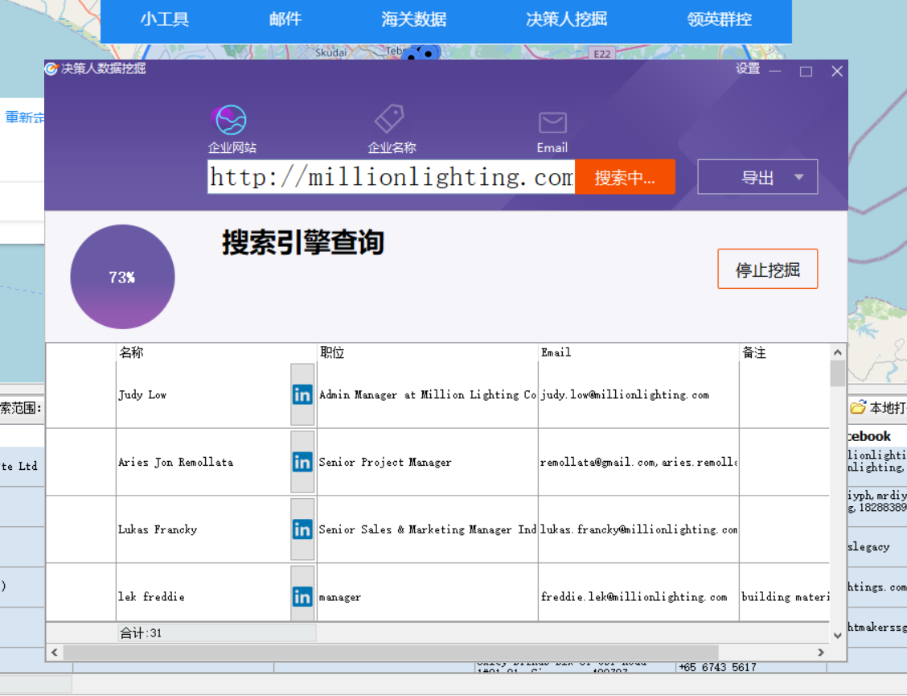The image size is (907, 696).
Task: Click the judy.low@millionlighting.com email cell
Action: (638, 395)
